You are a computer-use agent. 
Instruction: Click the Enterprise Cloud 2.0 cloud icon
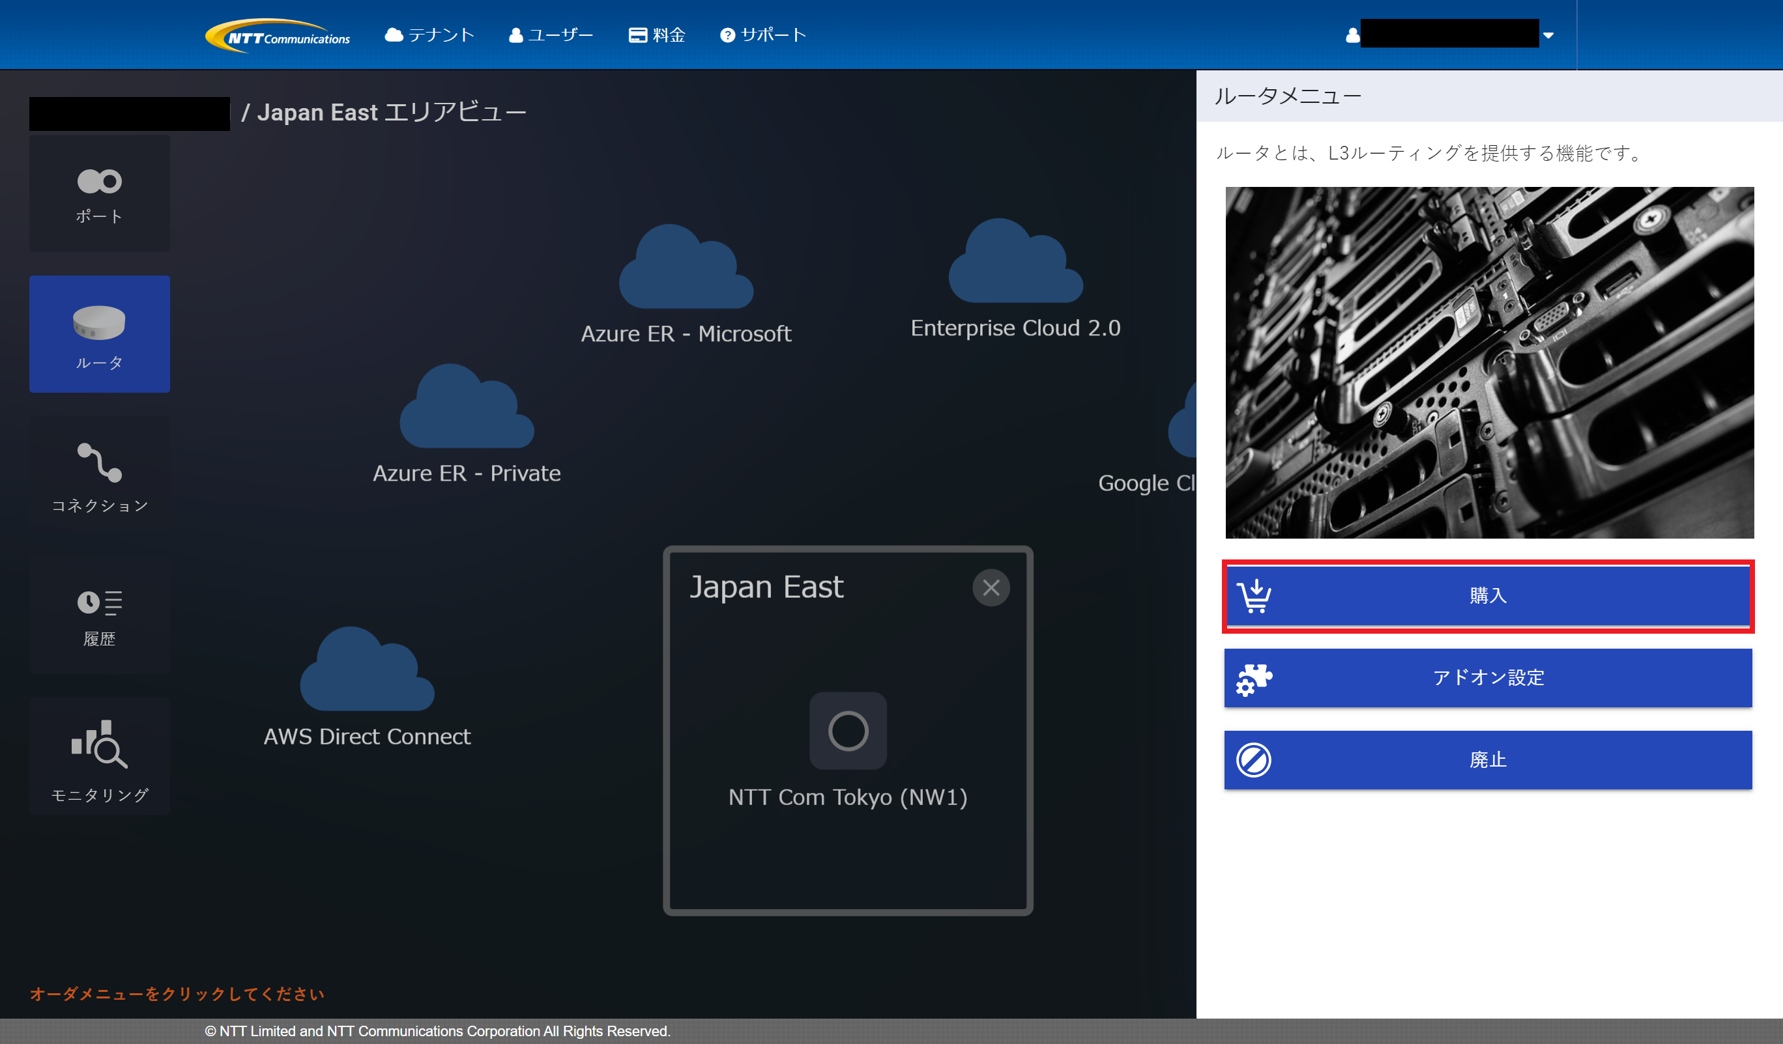coord(1015,264)
